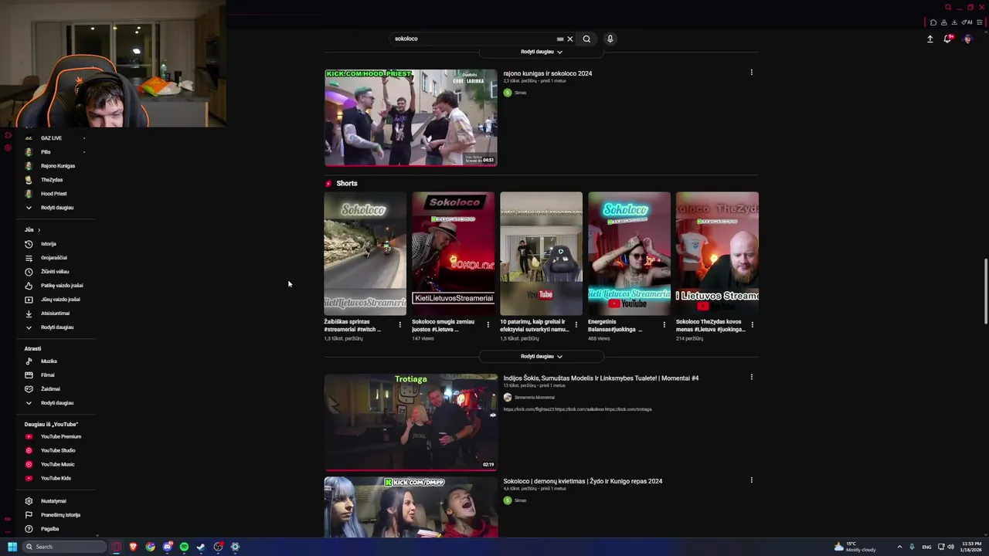Open the account avatar menu

(x=967, y=39)
